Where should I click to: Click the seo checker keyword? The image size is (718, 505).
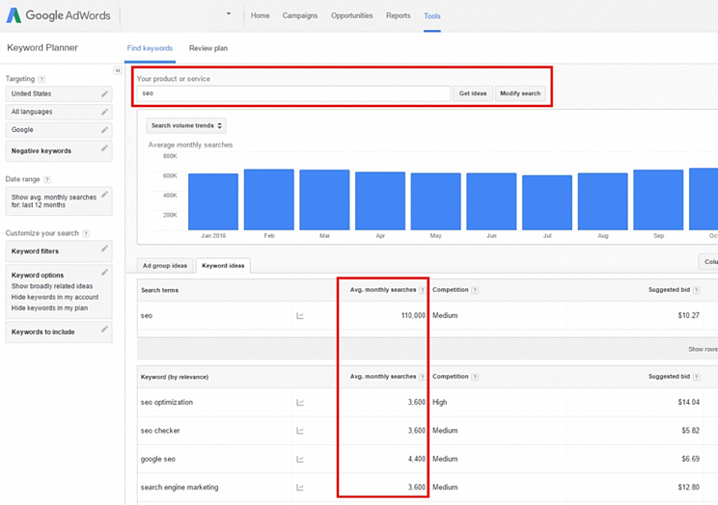(160, 431)
